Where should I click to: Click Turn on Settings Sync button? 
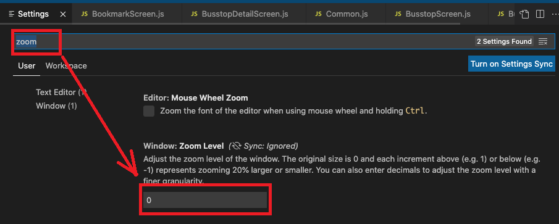click(511, 64)
